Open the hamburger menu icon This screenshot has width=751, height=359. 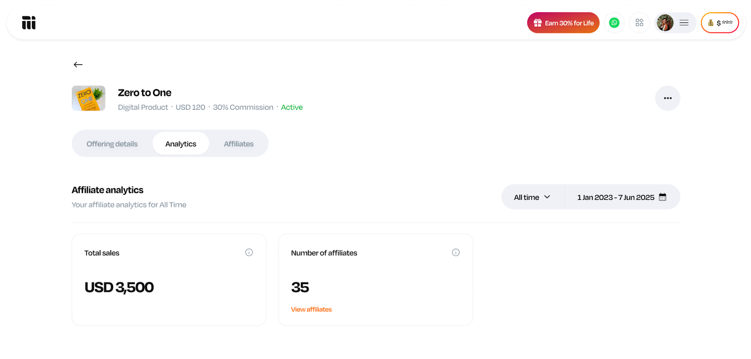[684, 23]
